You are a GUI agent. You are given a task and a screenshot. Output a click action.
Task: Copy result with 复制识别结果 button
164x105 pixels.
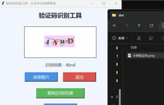pyautogui.click(x=60, y=93)
